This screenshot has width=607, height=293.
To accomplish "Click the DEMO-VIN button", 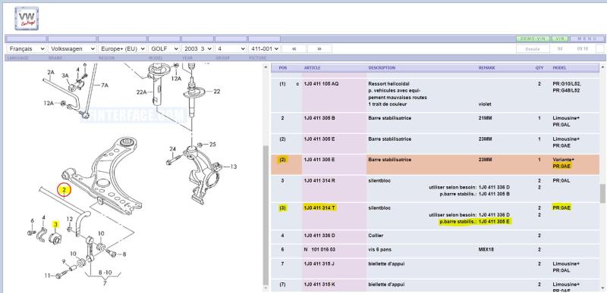I will click(x=533, y=39).
